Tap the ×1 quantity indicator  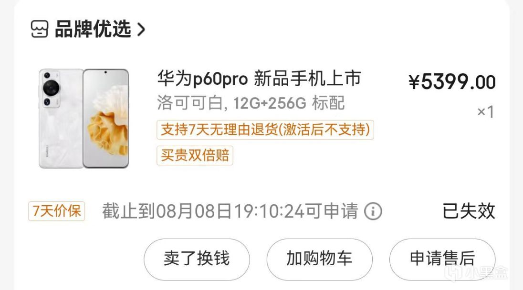[x=486, y=112]
